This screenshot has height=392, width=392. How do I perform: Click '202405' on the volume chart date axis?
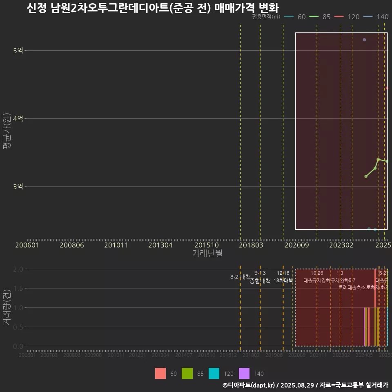click(x=364, y=355)
